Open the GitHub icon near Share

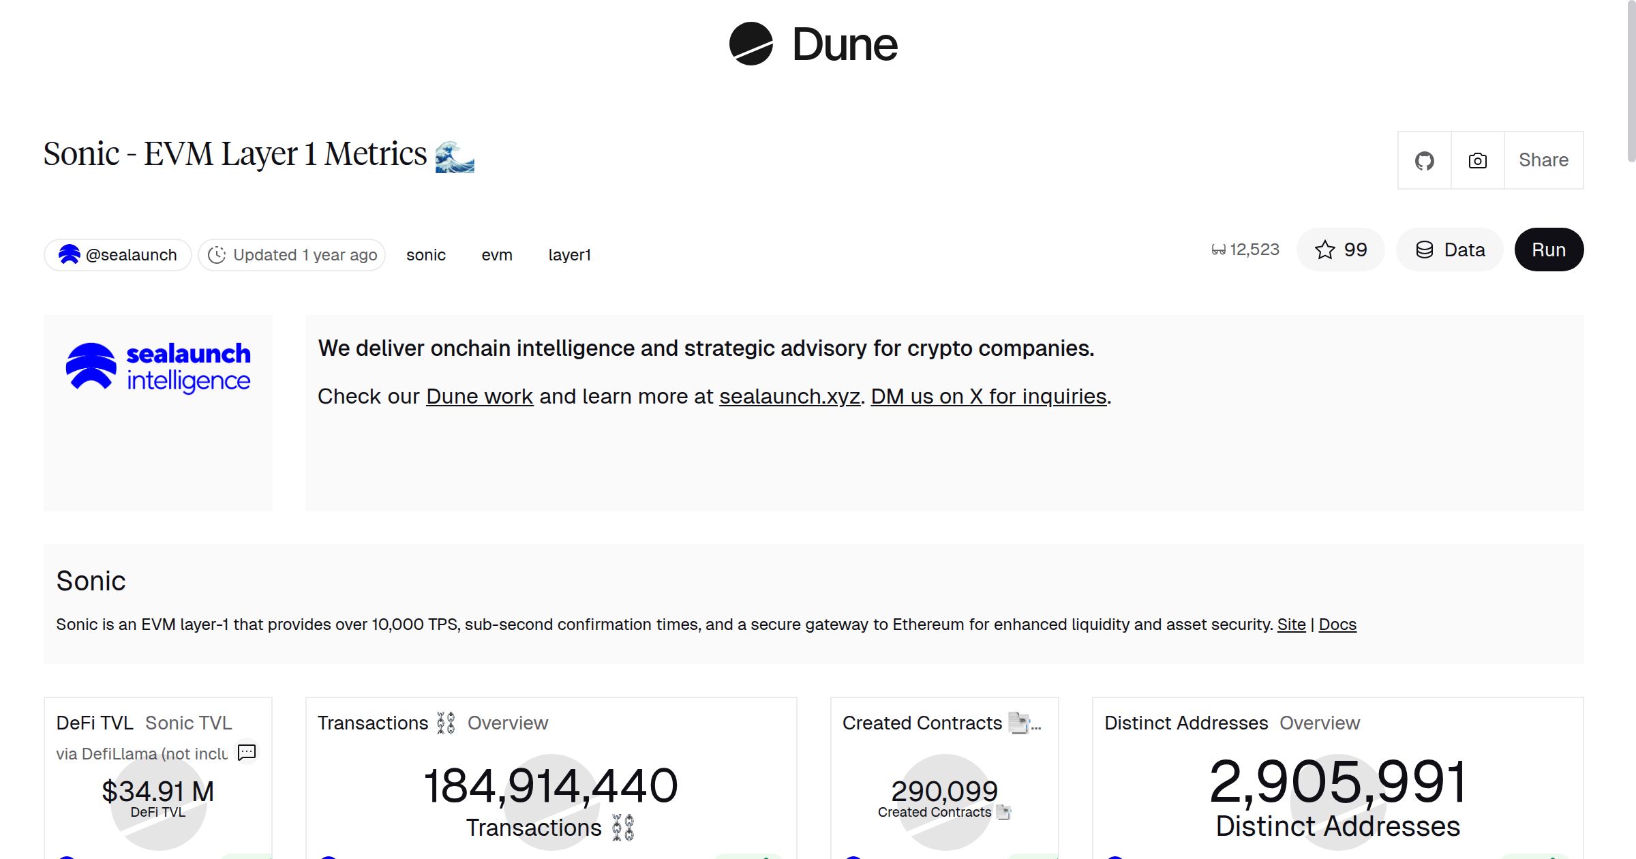click(1425, 160)
